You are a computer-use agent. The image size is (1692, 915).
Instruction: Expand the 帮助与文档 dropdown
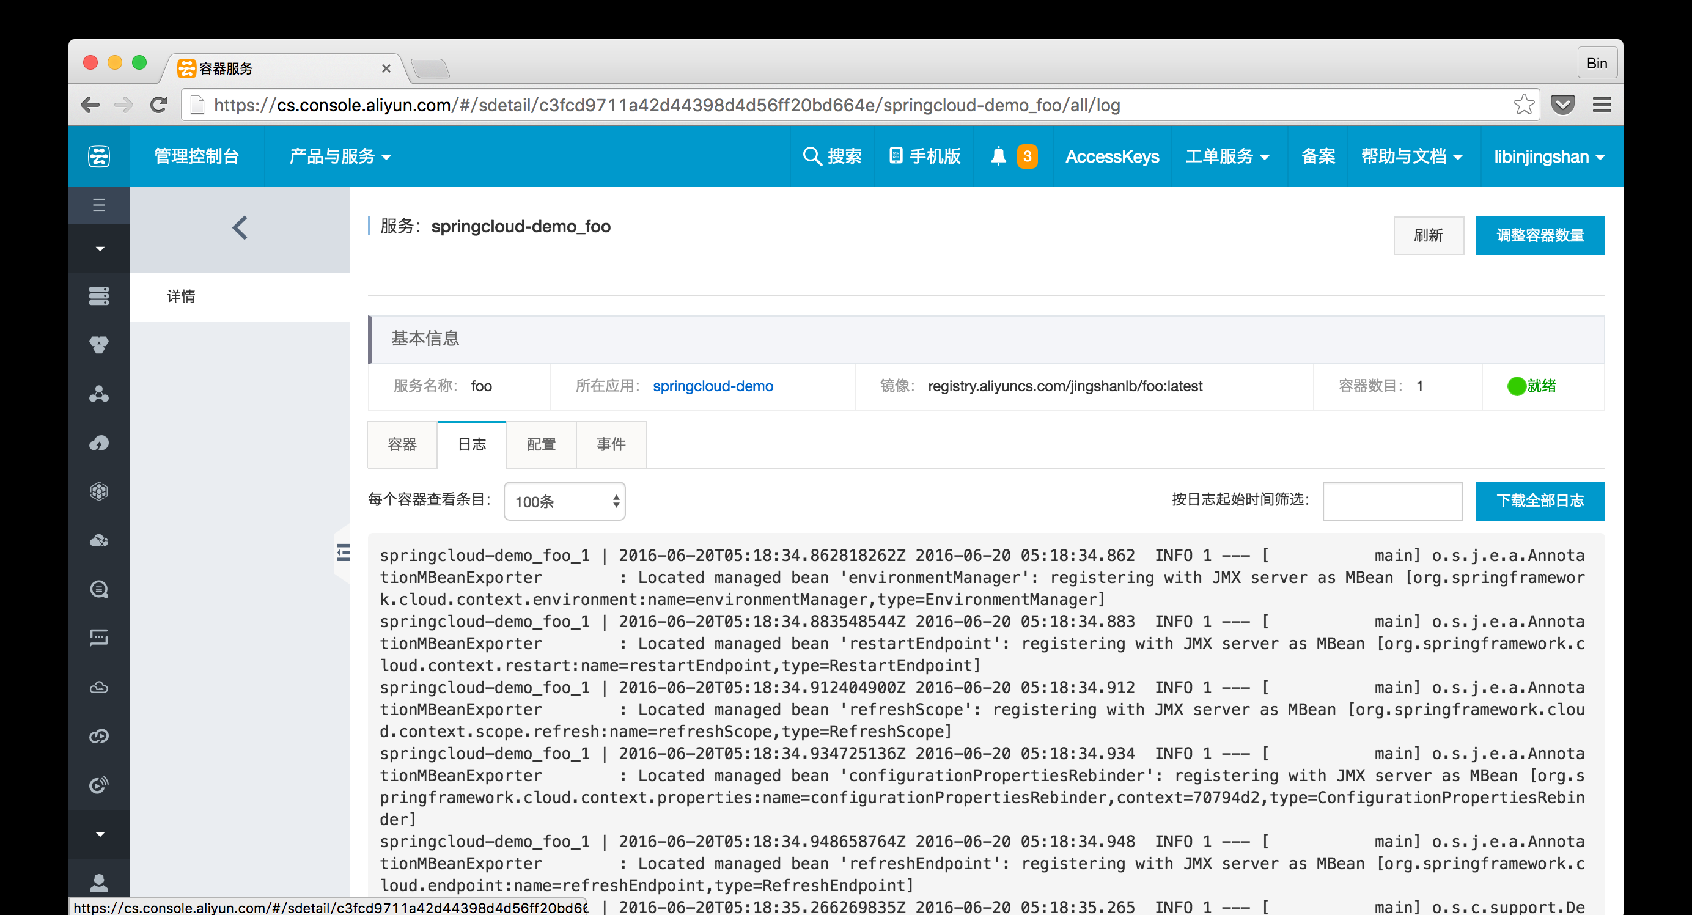(1411, 156)
